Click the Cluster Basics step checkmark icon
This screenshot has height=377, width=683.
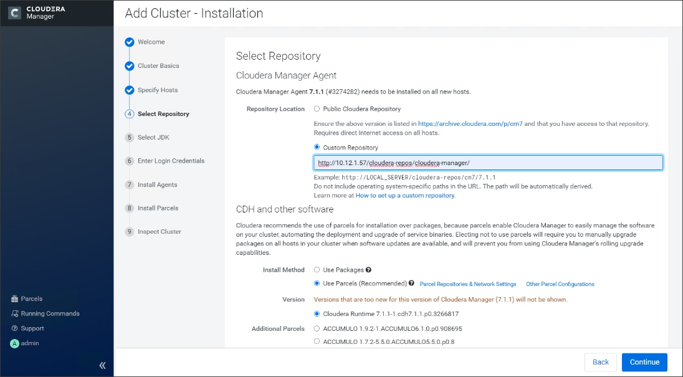pyautogui.click(x=130, y=66)
